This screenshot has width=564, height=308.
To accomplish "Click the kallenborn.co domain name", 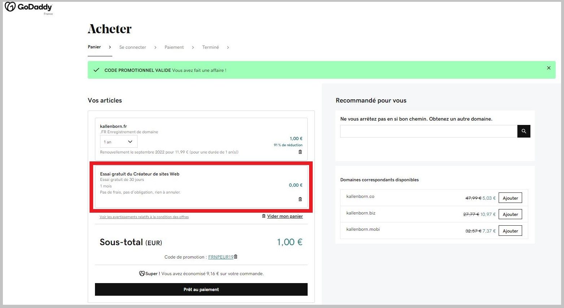I will click(360, 196).
